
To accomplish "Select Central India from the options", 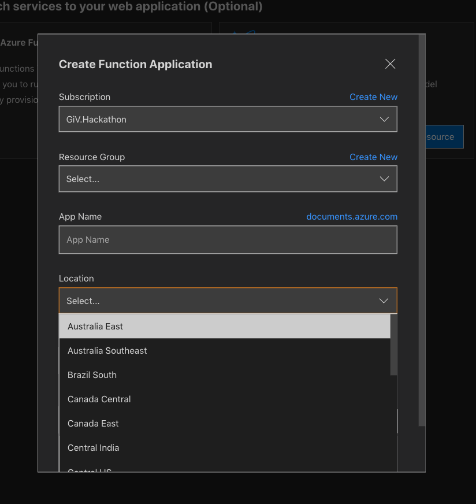I will click(225, 447).
